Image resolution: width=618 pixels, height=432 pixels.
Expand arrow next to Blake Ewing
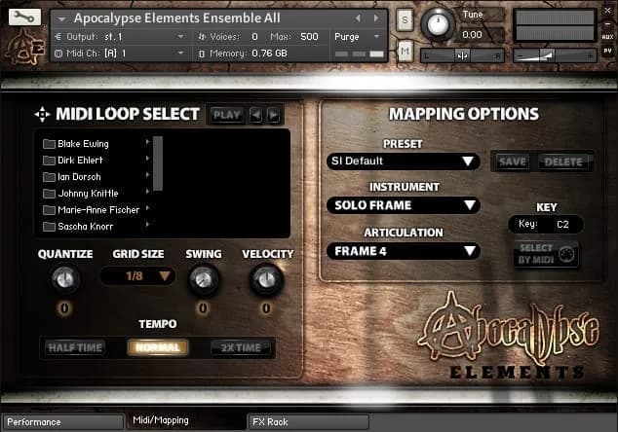[x=148, y=142]
